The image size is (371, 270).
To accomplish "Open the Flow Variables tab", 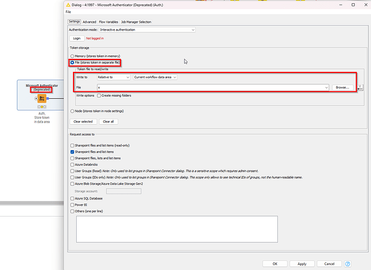I will coord(109,22).
